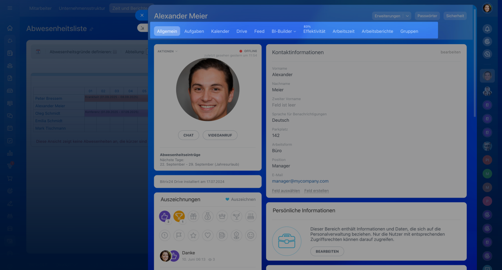Select the trophy award badge
Image resolution: width=502 pixels, height=270 pixels.
tap(179, 216)
